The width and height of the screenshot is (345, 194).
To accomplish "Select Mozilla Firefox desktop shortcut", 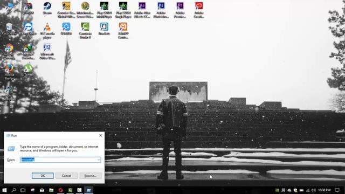I will pyautogui.click(x=9, y=72).
